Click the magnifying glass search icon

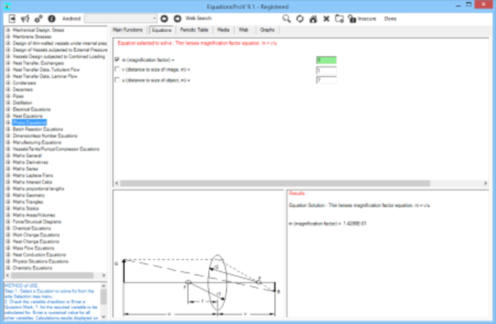tap(286, 19)
